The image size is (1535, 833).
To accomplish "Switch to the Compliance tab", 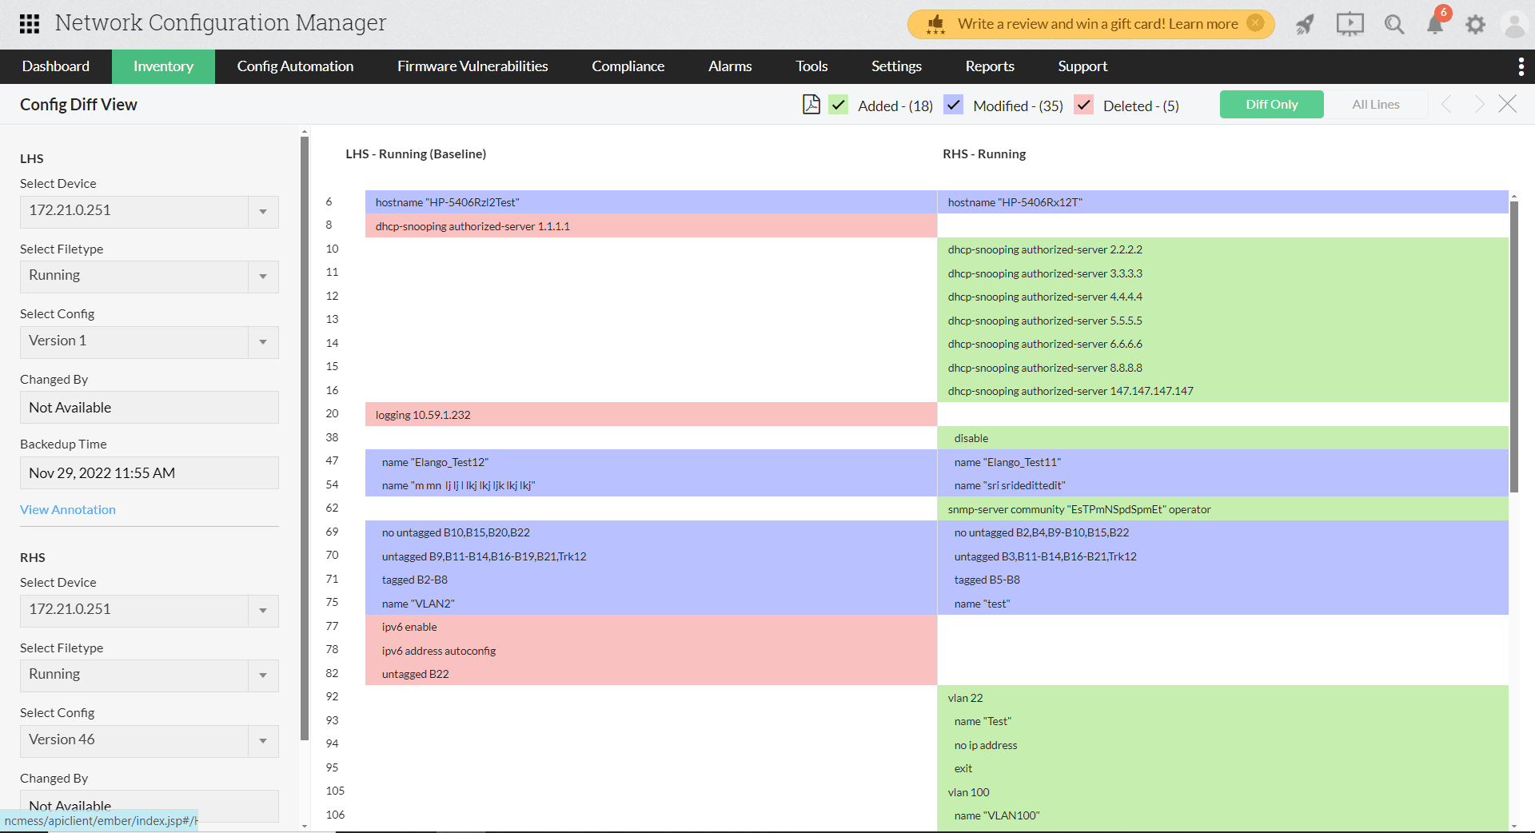I will [x=628, y=66].
